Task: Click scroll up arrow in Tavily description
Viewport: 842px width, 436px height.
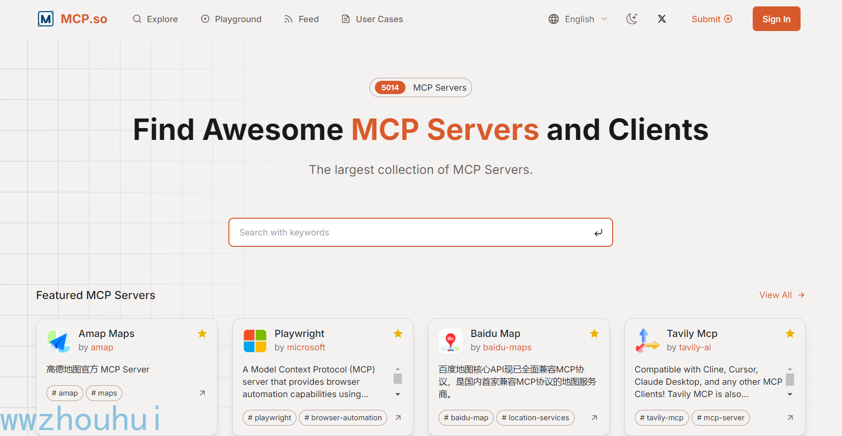Action: (x=790, y=369)
